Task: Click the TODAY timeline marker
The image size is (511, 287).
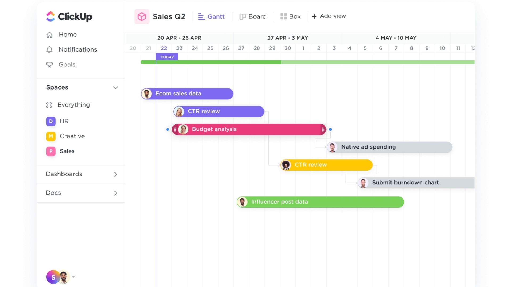Action: [167, 57]
